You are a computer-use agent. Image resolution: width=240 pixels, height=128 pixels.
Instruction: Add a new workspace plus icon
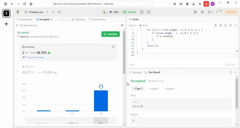tap(6, 24)
